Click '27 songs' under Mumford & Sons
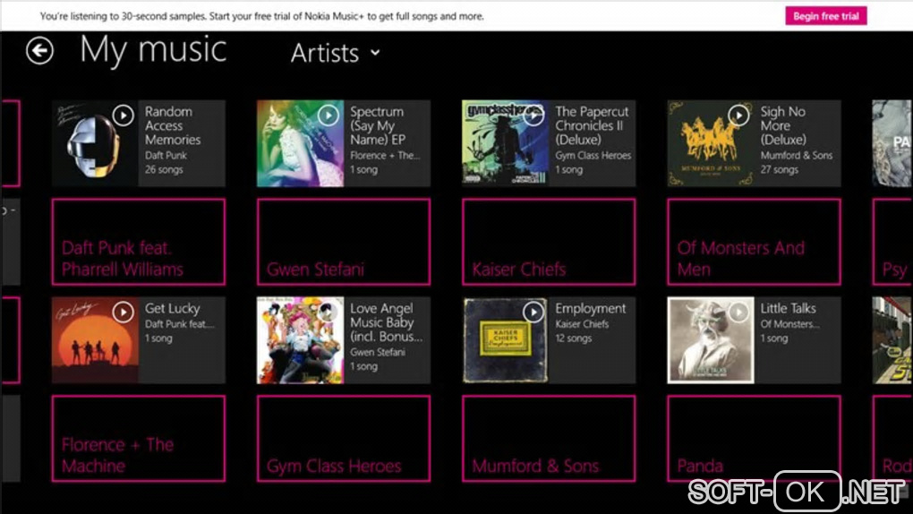This screenshot has height=514, width=913. (x=779, y=169)
